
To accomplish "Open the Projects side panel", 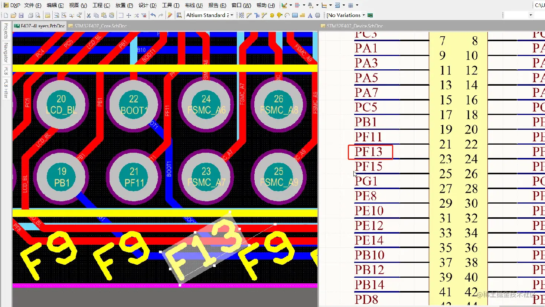I will click(x=6, y=31).
